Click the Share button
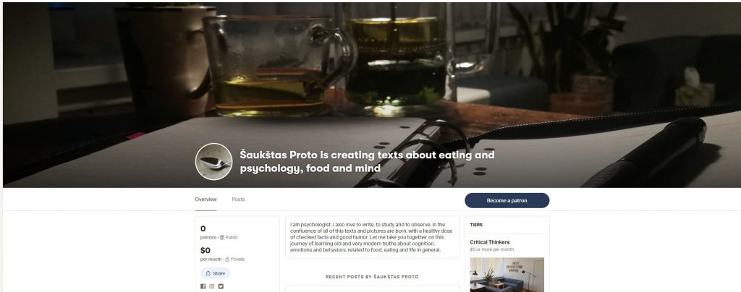The image size is (741, 292). [216, 273]
